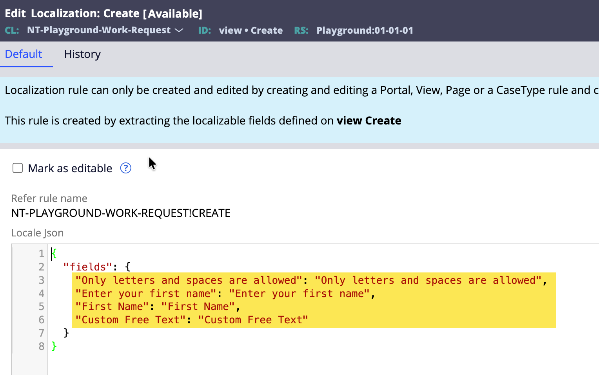Click the help icon beside Mark as editable
The height and width of the screenshot is (375, 599).
[125, 168]
